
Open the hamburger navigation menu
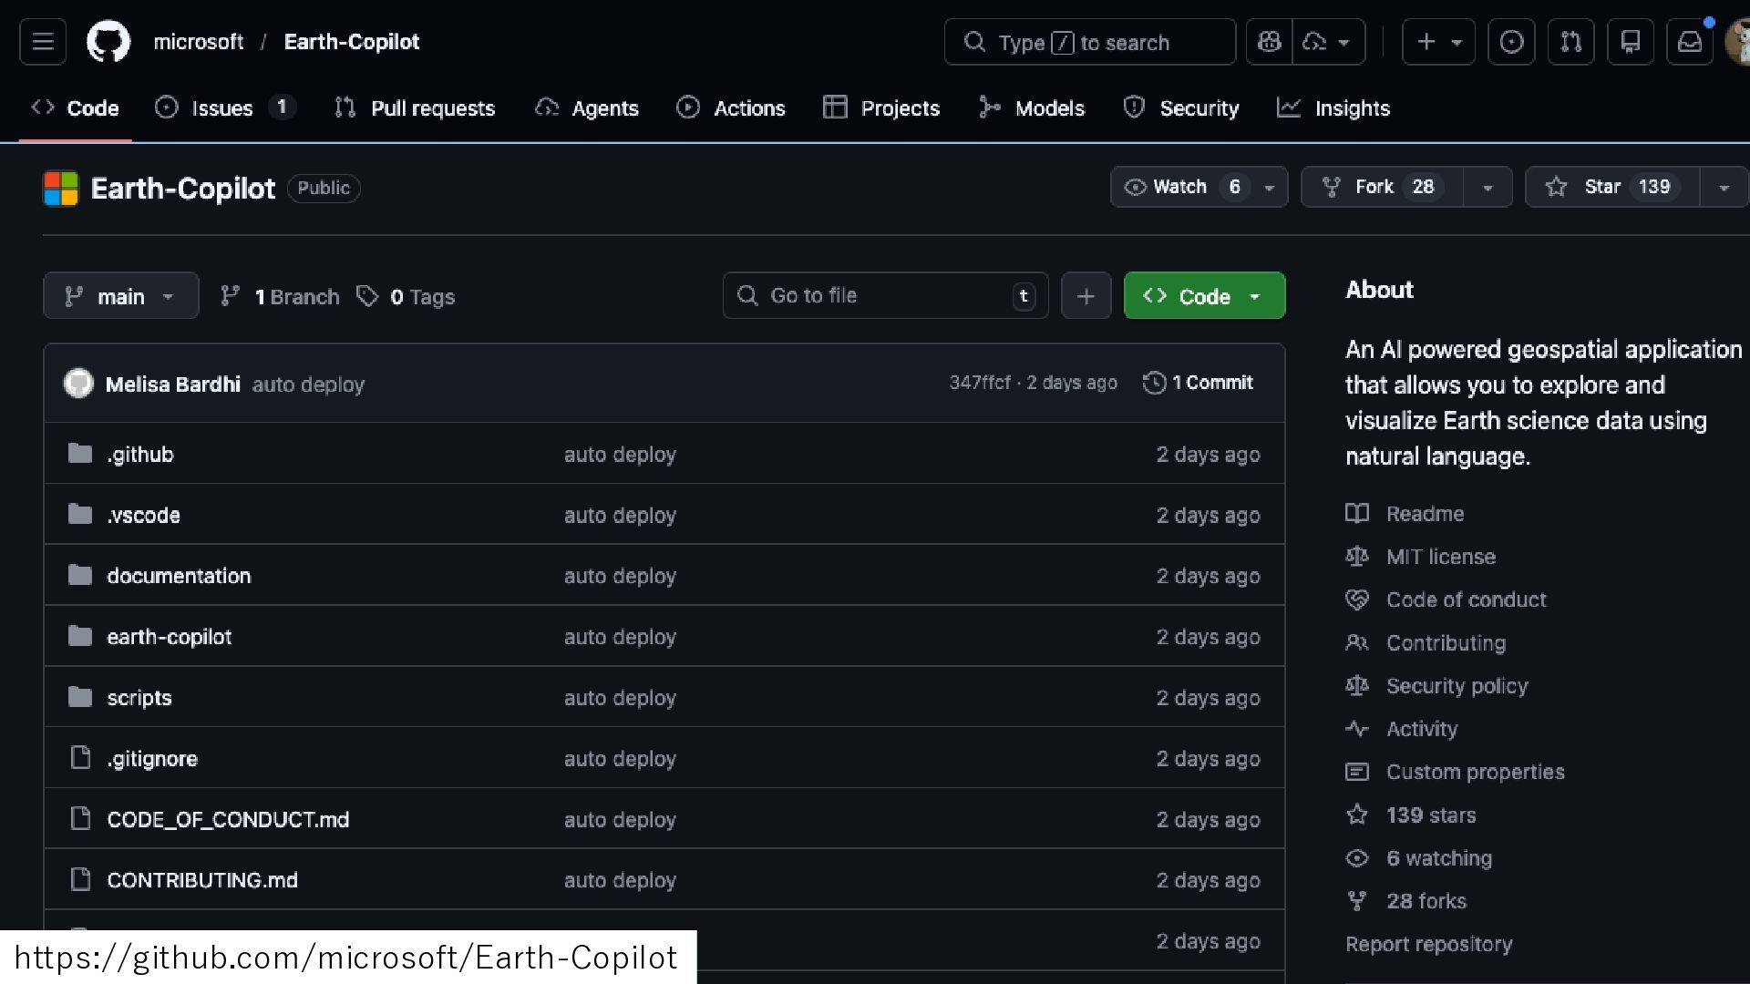pyautogui.click(x=43, y=42)
